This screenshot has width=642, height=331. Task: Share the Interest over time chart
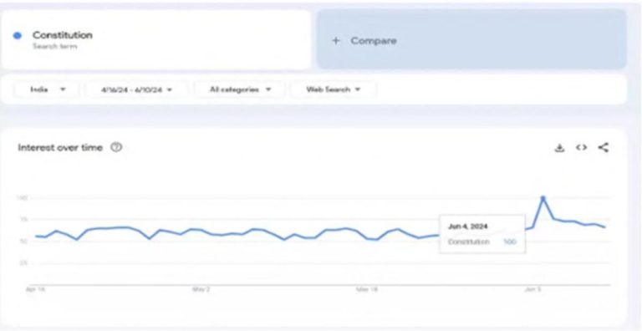[603, 147]
